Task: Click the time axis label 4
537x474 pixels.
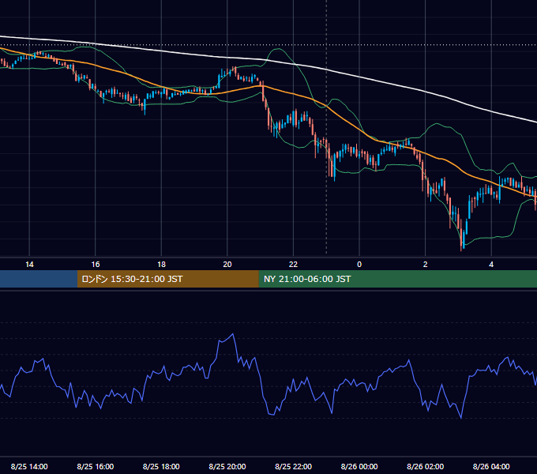Action: (x=491, y=265)
